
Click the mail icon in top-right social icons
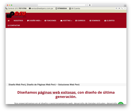[119, 8]
